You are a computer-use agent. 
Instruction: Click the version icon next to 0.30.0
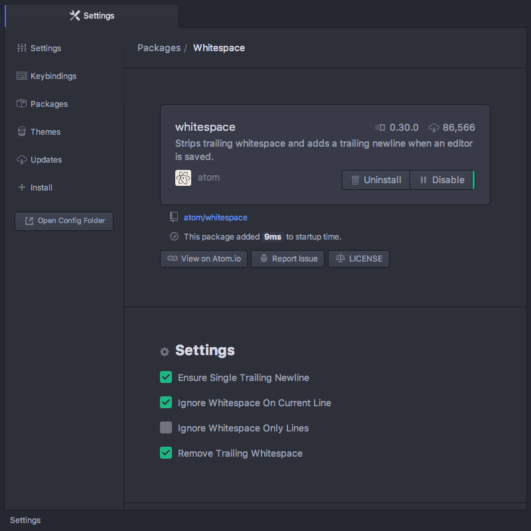380,127
